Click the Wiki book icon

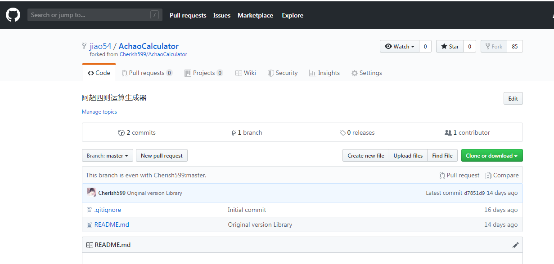click(239, 73)
